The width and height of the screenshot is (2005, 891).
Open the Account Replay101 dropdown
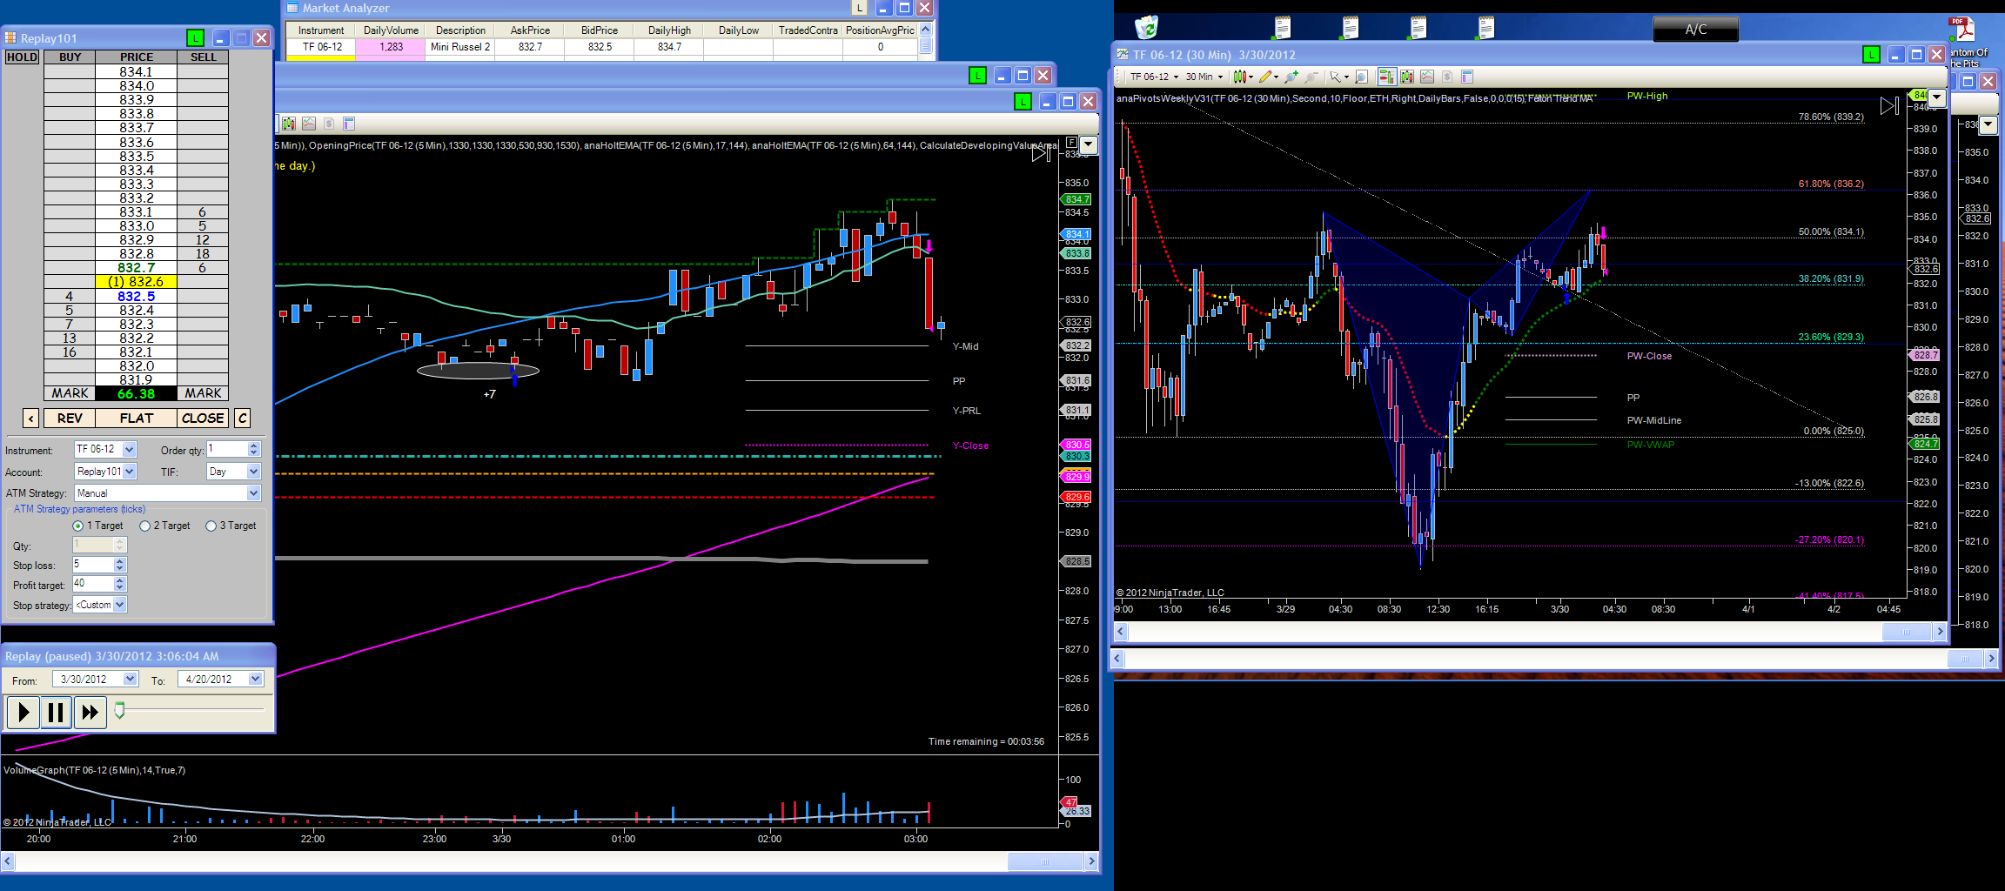click(x=129, y=472)
